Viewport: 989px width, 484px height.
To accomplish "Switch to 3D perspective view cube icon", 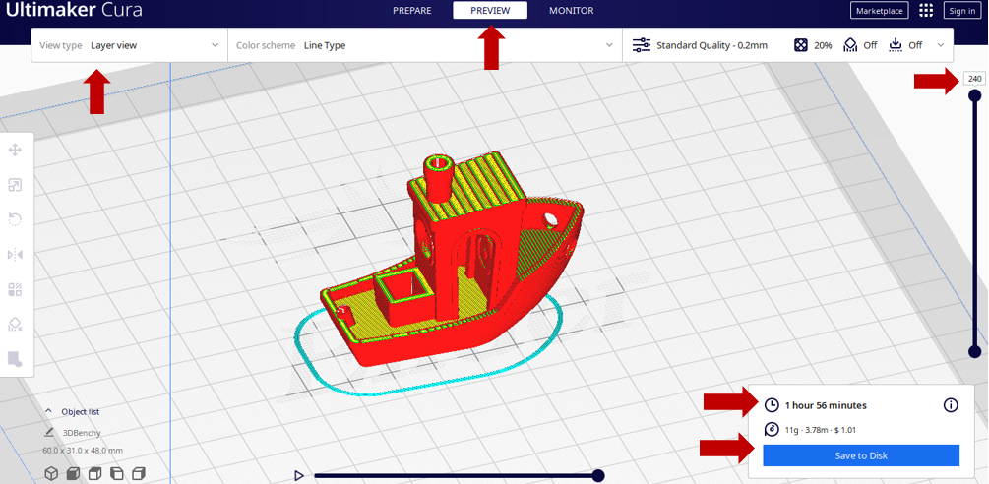I will coord(51,472).
